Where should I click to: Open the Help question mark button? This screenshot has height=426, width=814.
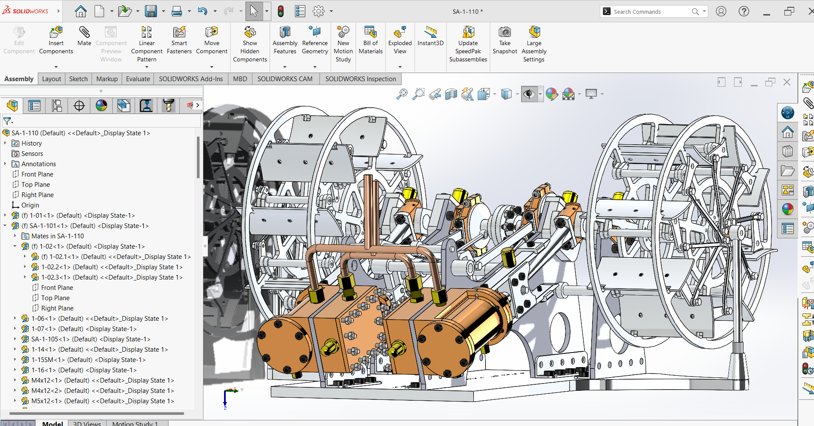click(x=744, y=11)
